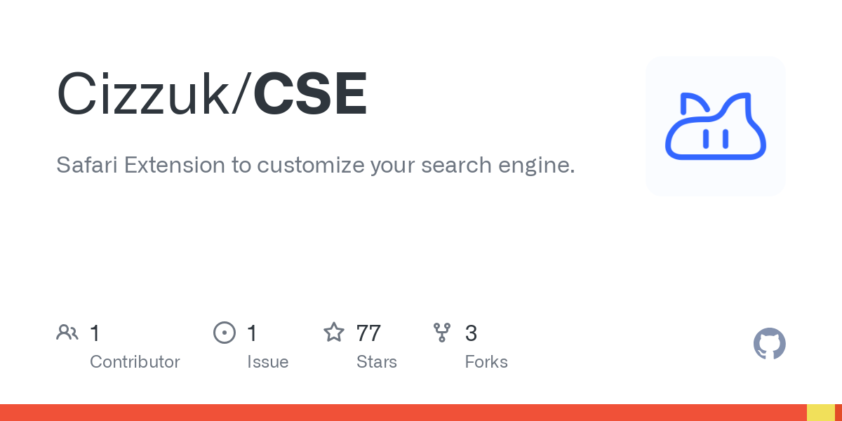Open the GitHub octocat logo

(769, 344)
